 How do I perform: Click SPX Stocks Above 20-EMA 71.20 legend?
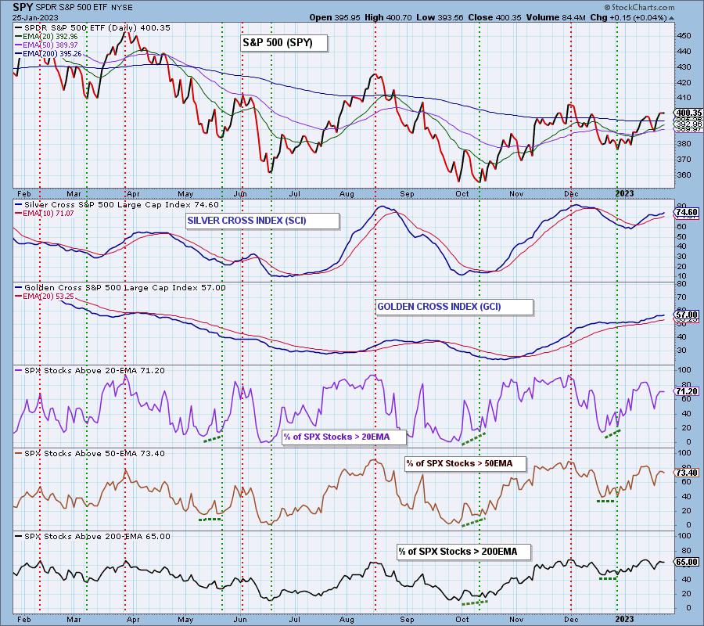90,370
